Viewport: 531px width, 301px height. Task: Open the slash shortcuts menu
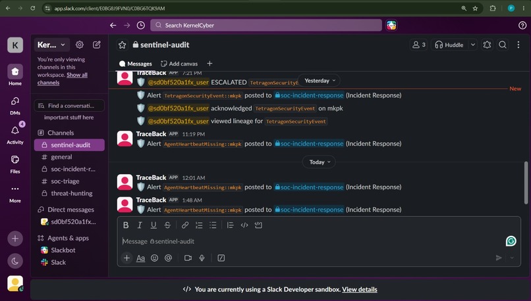[221, 258]
